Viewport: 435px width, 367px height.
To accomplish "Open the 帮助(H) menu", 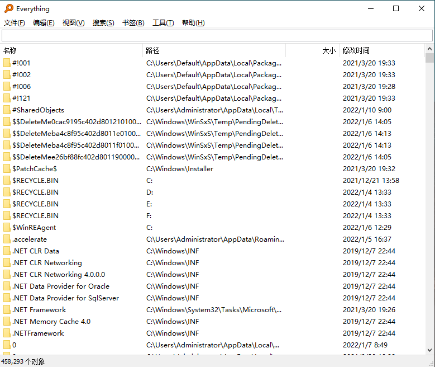I will click(193, 23).
